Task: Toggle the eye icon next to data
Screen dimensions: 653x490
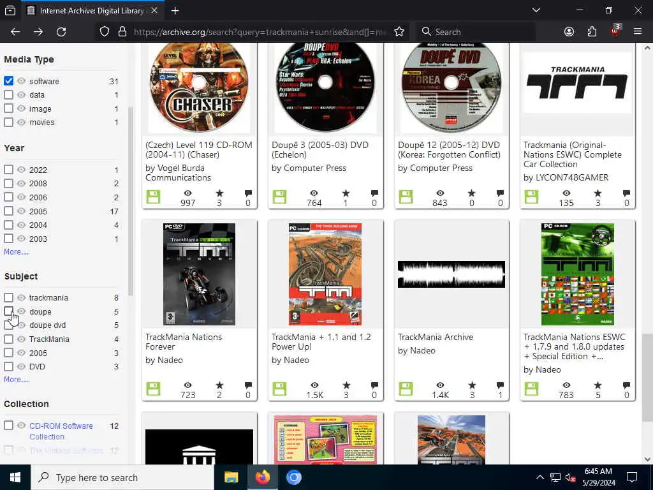Action: 21,94
